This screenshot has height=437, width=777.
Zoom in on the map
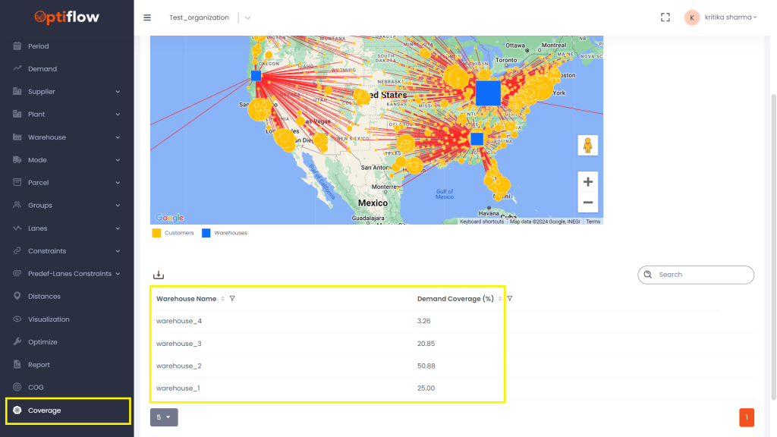pyautogui.click(x=587, y=182)
